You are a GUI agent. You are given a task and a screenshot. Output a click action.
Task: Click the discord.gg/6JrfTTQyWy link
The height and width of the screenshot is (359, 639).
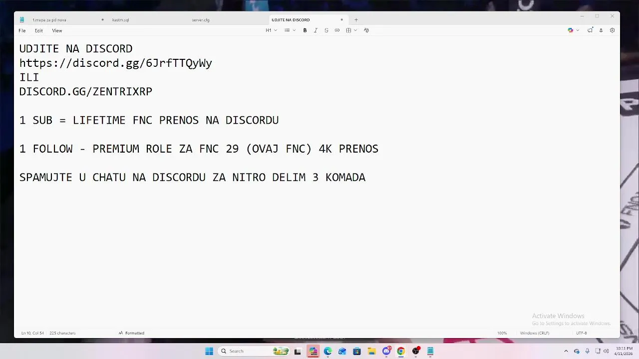pyautogui.click(x=116, y=63)
